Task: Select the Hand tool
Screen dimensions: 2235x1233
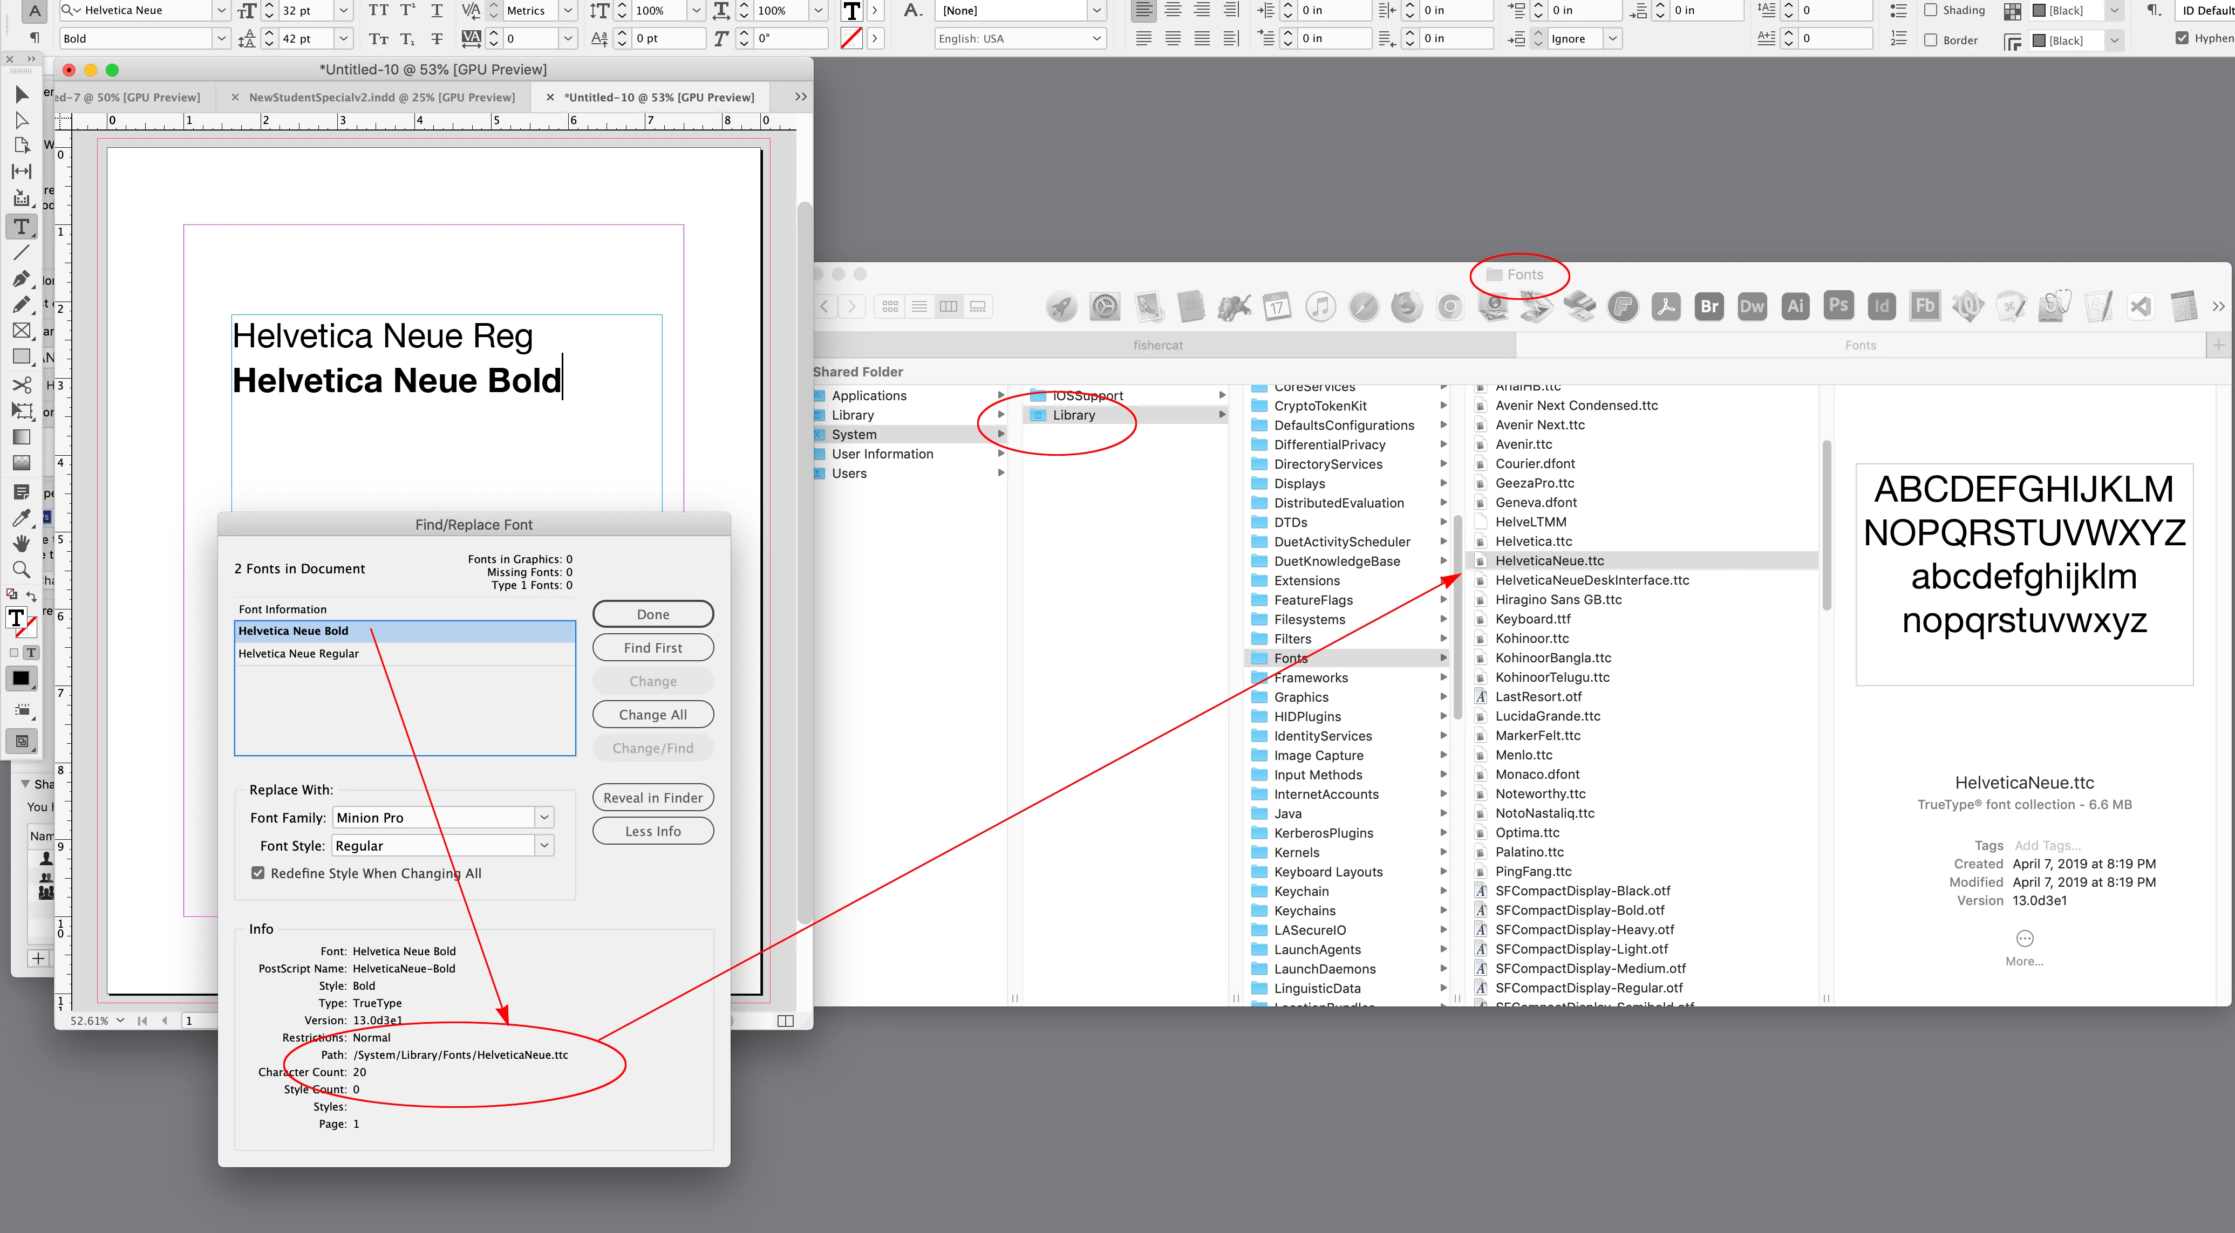Action: point(22,544)
